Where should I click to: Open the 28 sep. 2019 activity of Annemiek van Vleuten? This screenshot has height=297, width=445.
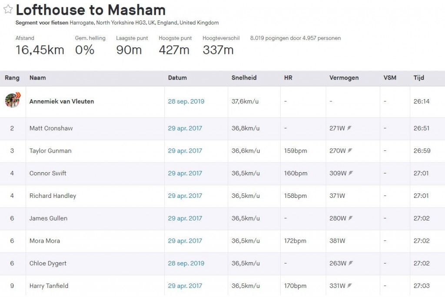pos(186,101)
